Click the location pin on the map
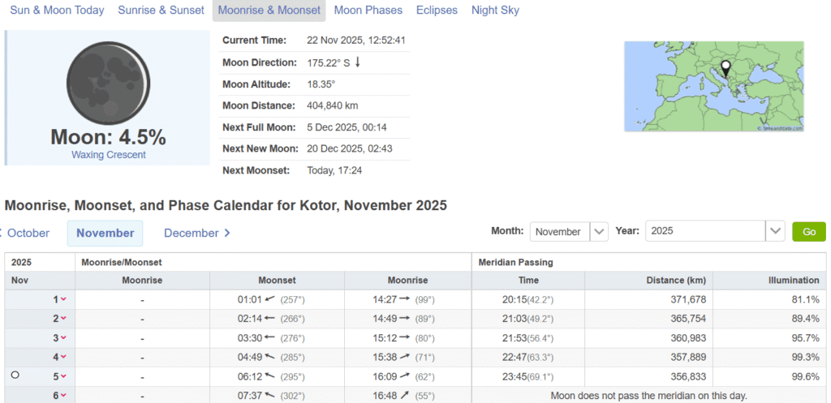831x403 pixels. [726, 68]
